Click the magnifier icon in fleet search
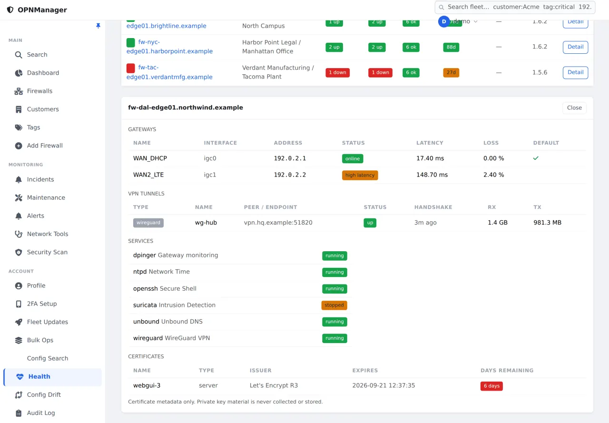The height and width of the screenshot is (423, 609). 442,7
